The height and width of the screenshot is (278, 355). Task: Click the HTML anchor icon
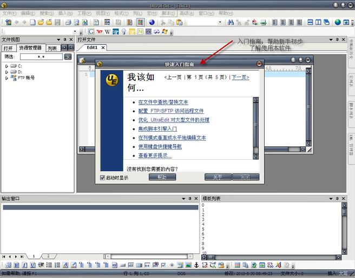[196, 265]
